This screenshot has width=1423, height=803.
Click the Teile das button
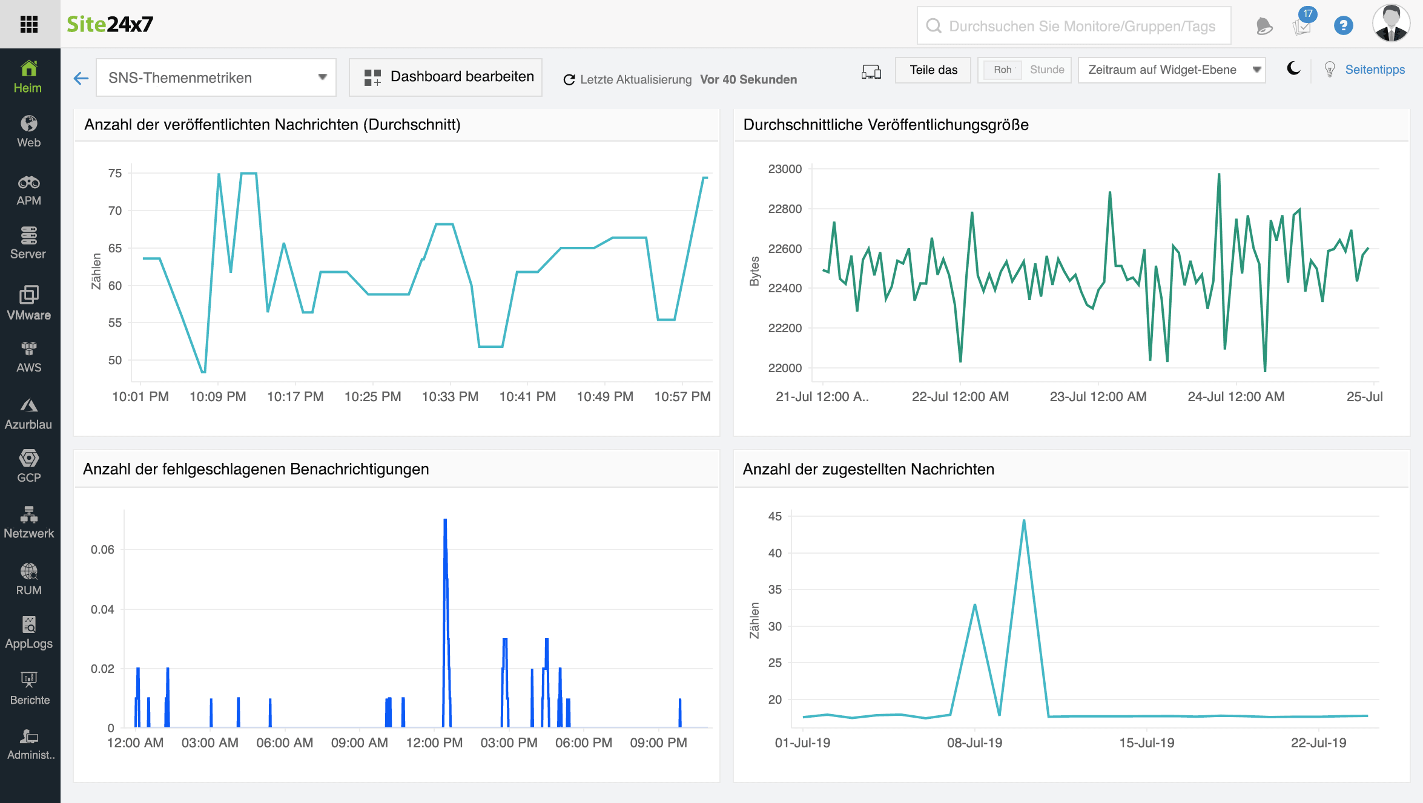tap(933, 70)
